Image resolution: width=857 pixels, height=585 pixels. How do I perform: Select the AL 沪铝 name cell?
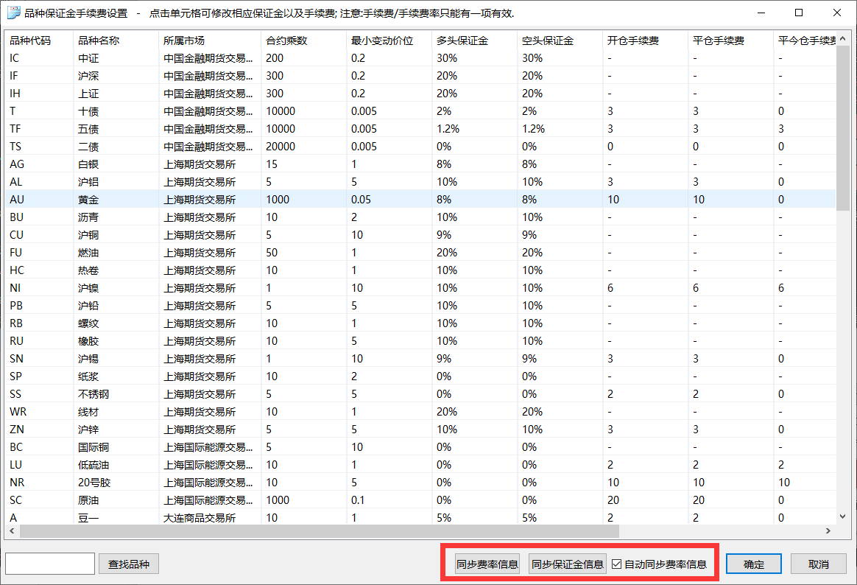(116, 181)
